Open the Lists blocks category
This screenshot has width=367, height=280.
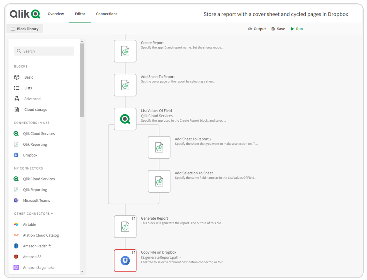(x=23, y=88)
